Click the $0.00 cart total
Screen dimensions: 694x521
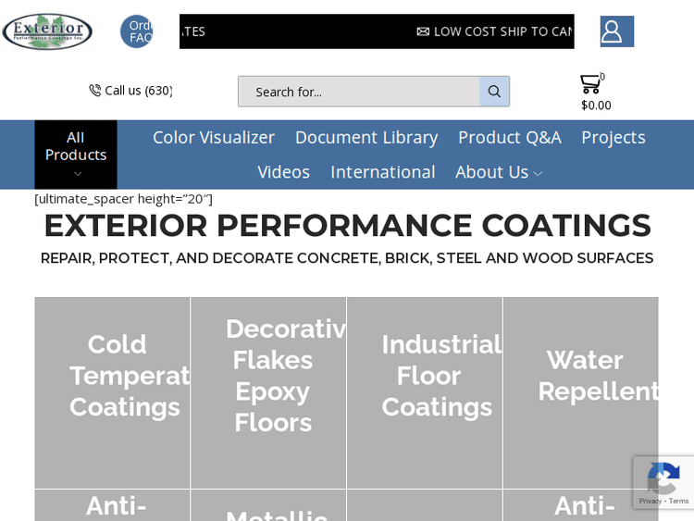596,105
